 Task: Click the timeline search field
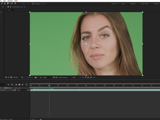pos(2,85)
